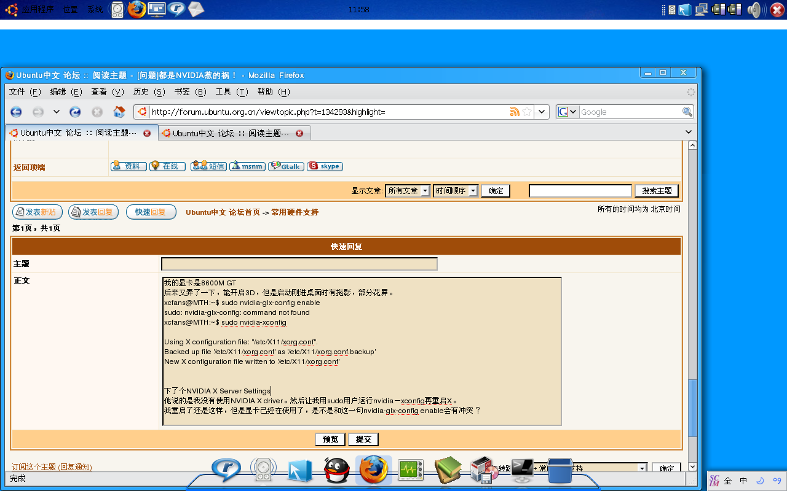The image size is (787, 491).
Task: Expand the address bar URL dropdown
Action: (x=542, y=112)
